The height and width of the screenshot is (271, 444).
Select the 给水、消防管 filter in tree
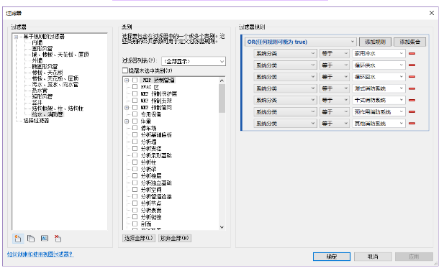click(x=47, y=114)
